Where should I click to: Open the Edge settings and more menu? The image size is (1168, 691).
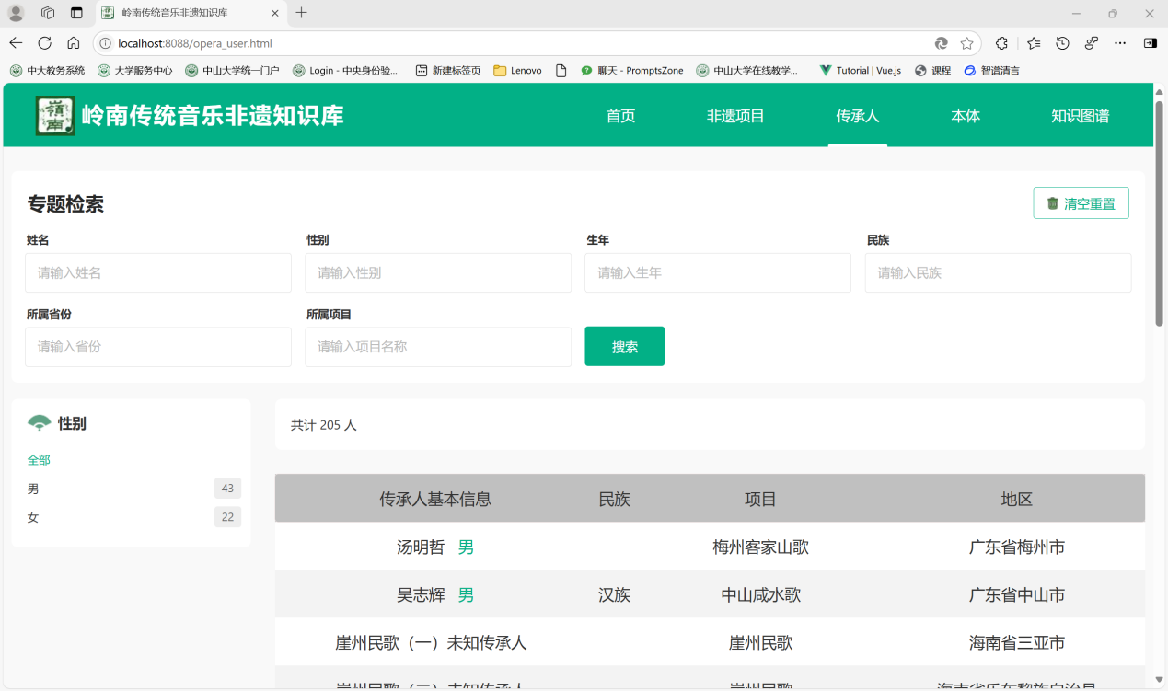point(1120,43)
